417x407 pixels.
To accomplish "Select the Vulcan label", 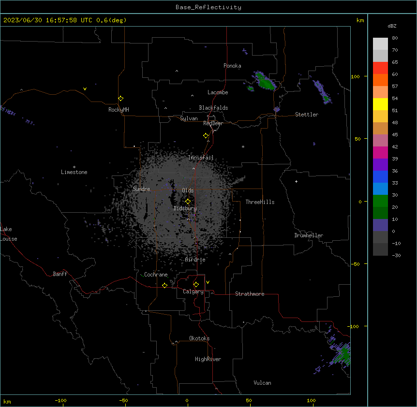I will click(263, 383).
